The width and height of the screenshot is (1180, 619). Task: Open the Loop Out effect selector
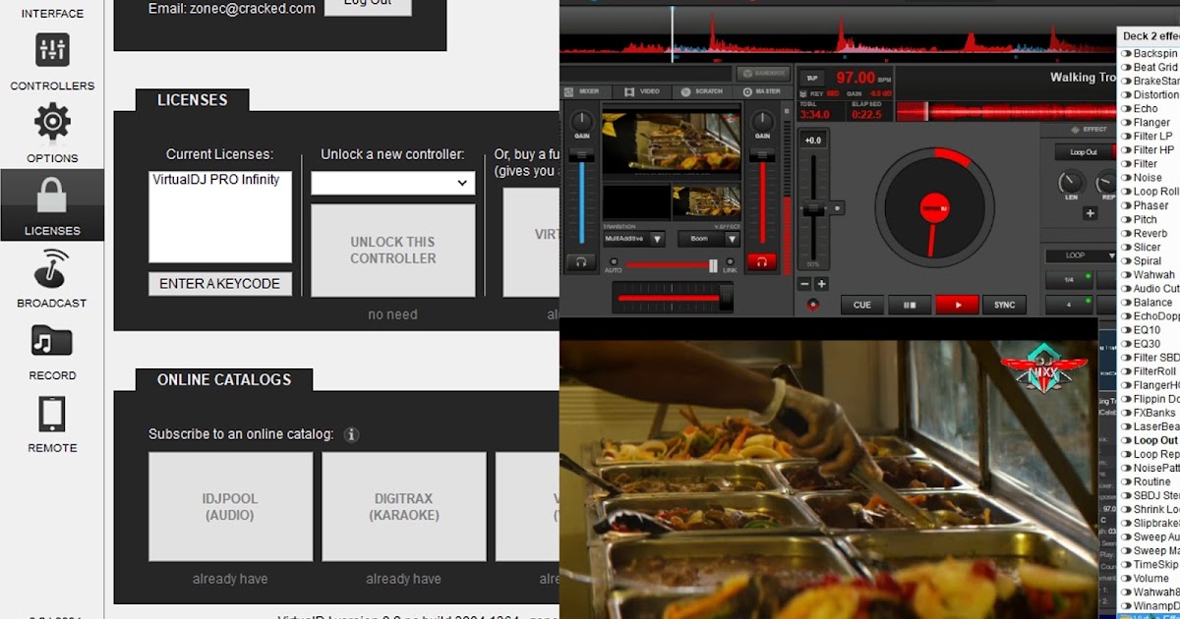(1086, 152)
